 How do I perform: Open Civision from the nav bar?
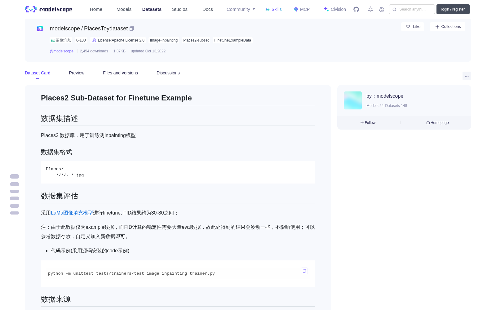tap(335, 9)
